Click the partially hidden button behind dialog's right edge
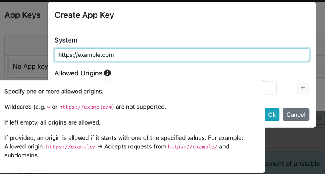 coord(320,118)
